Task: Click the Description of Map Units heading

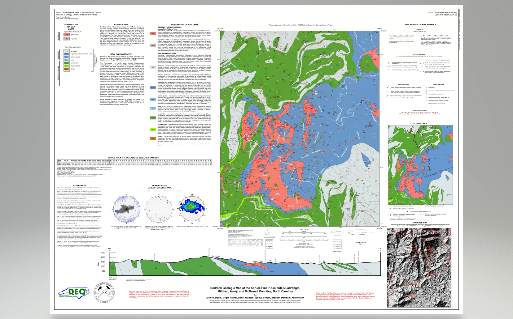Action: [x=185, y=25]
